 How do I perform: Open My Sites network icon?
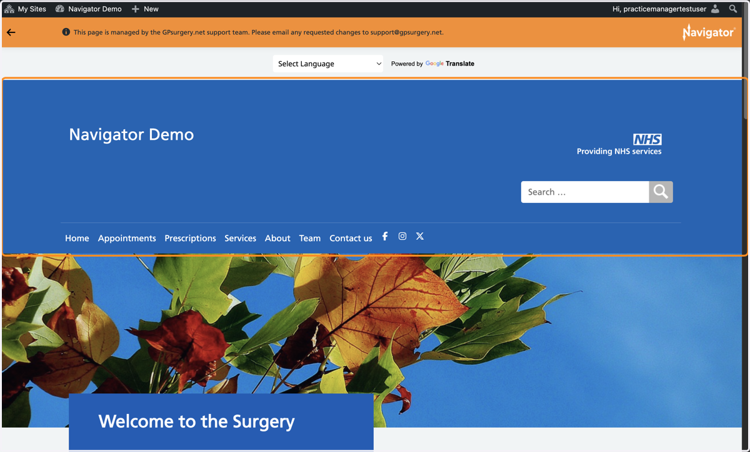9,9
